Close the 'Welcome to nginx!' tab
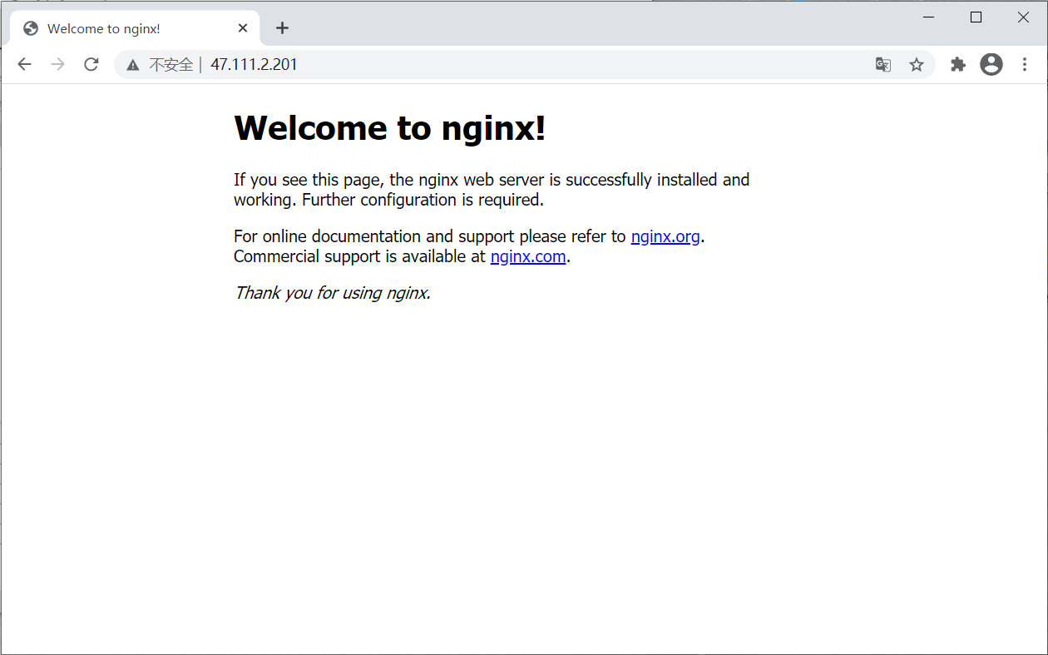Screen dimensions: 1048x655 coord(243,28)
